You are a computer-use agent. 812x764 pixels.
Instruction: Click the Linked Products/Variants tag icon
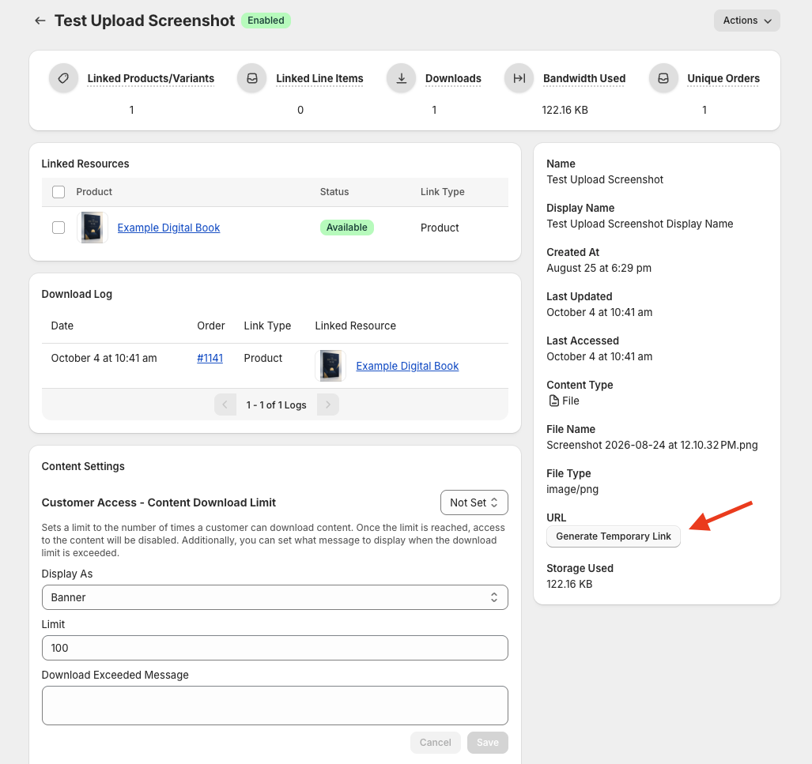coord(63,78)
